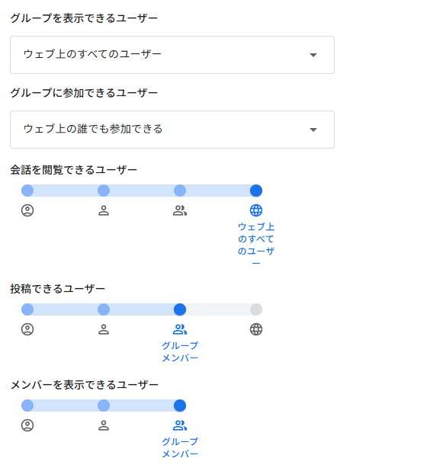This screenshot has height=468, width=430.
Task: Click single person icon under 会話を閲覧できるユーザー
Action: coord(104,210)
